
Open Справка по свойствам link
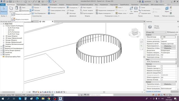coord(153,91)
